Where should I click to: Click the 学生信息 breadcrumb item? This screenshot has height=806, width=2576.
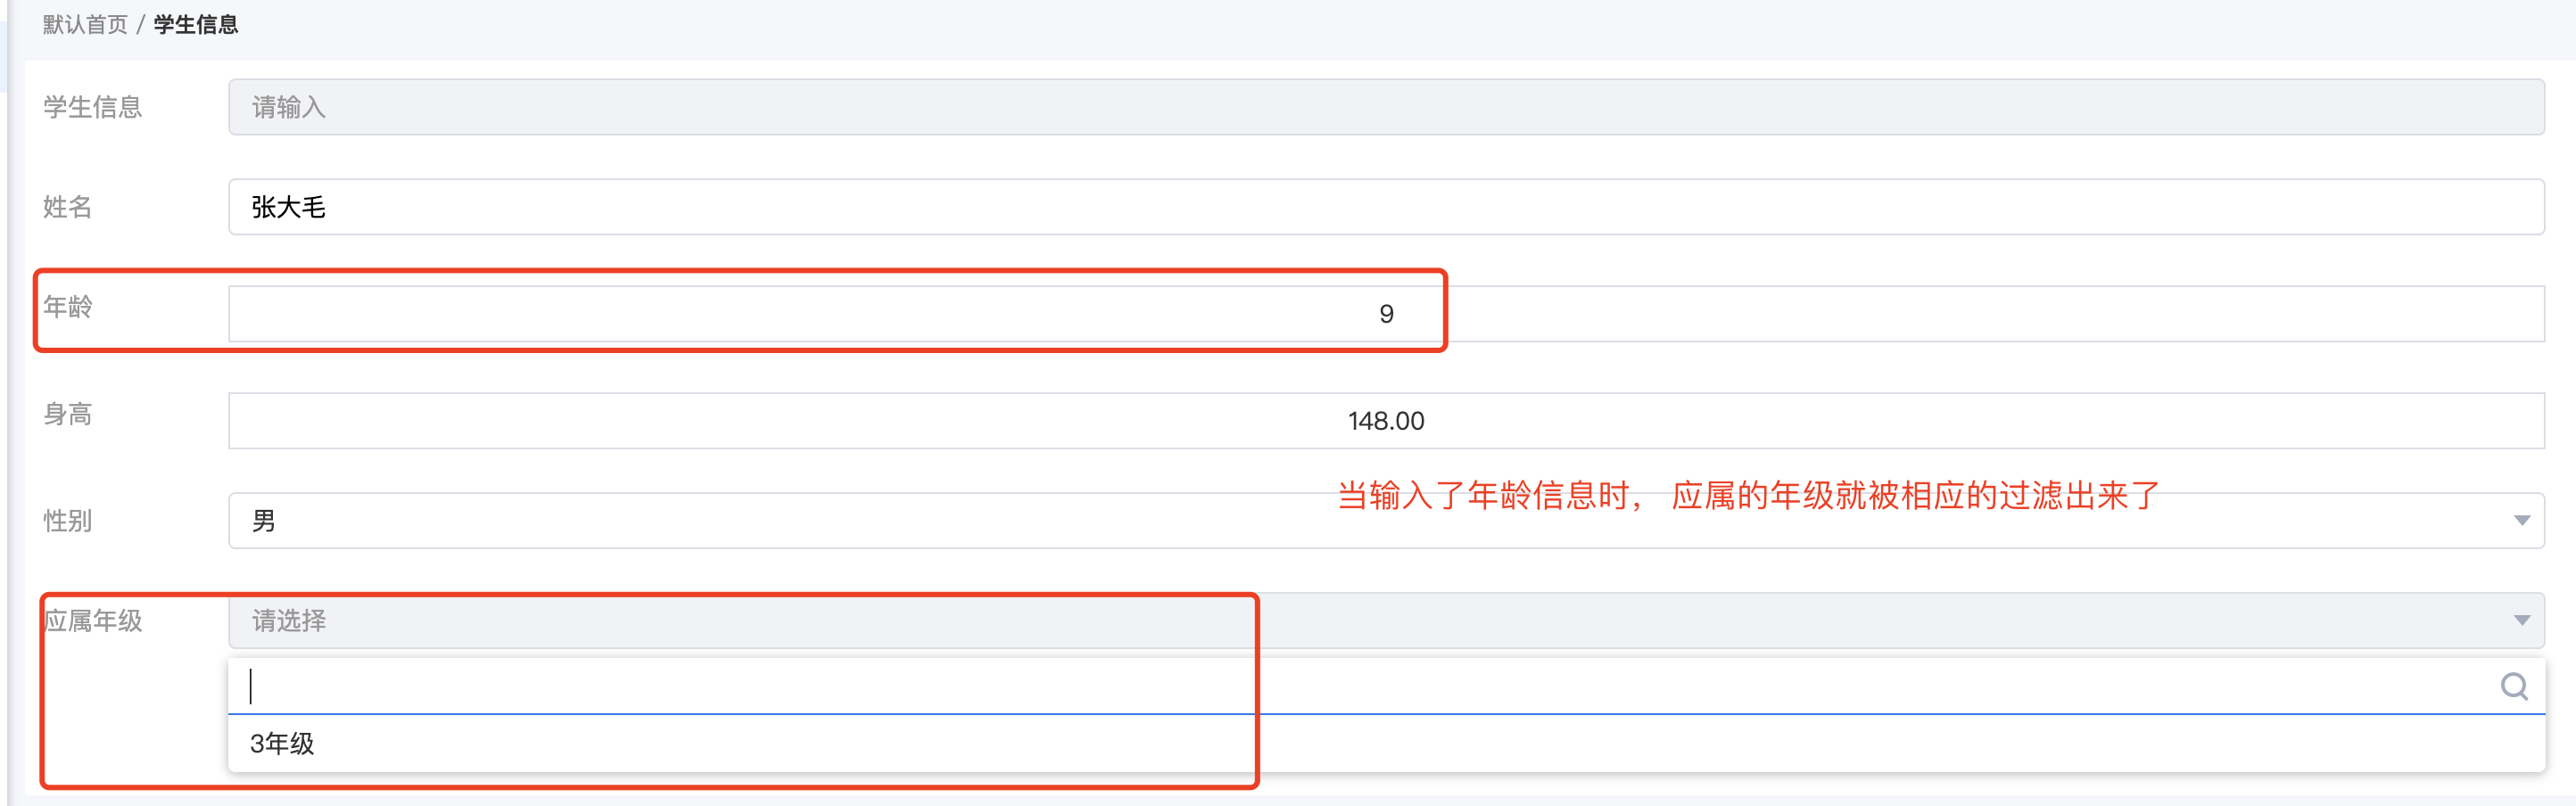(x=196, y=24)
